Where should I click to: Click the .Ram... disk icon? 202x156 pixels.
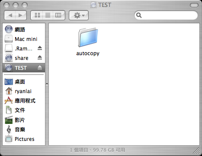pyautogui.click(x=9, y=48)
